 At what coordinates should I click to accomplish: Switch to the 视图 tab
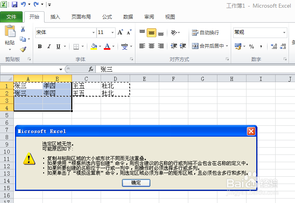pos(170,17)
